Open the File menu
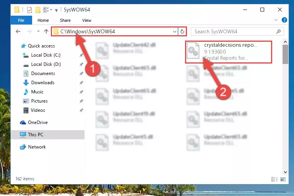Viewport: 294px width, 196px height. 21,20
